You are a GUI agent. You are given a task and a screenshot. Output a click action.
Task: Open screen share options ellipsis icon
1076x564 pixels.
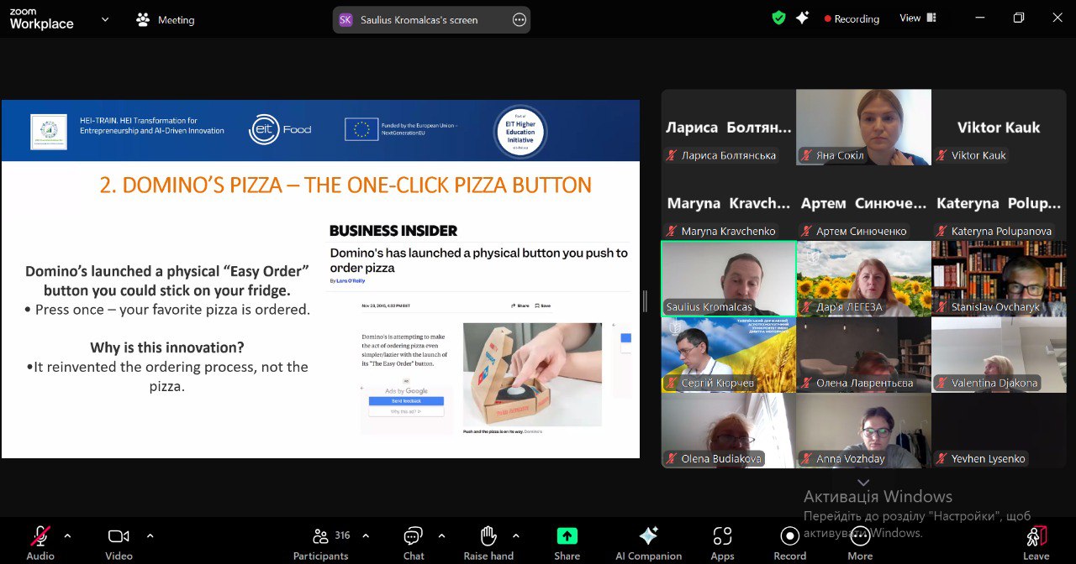[x=520, y=19]
